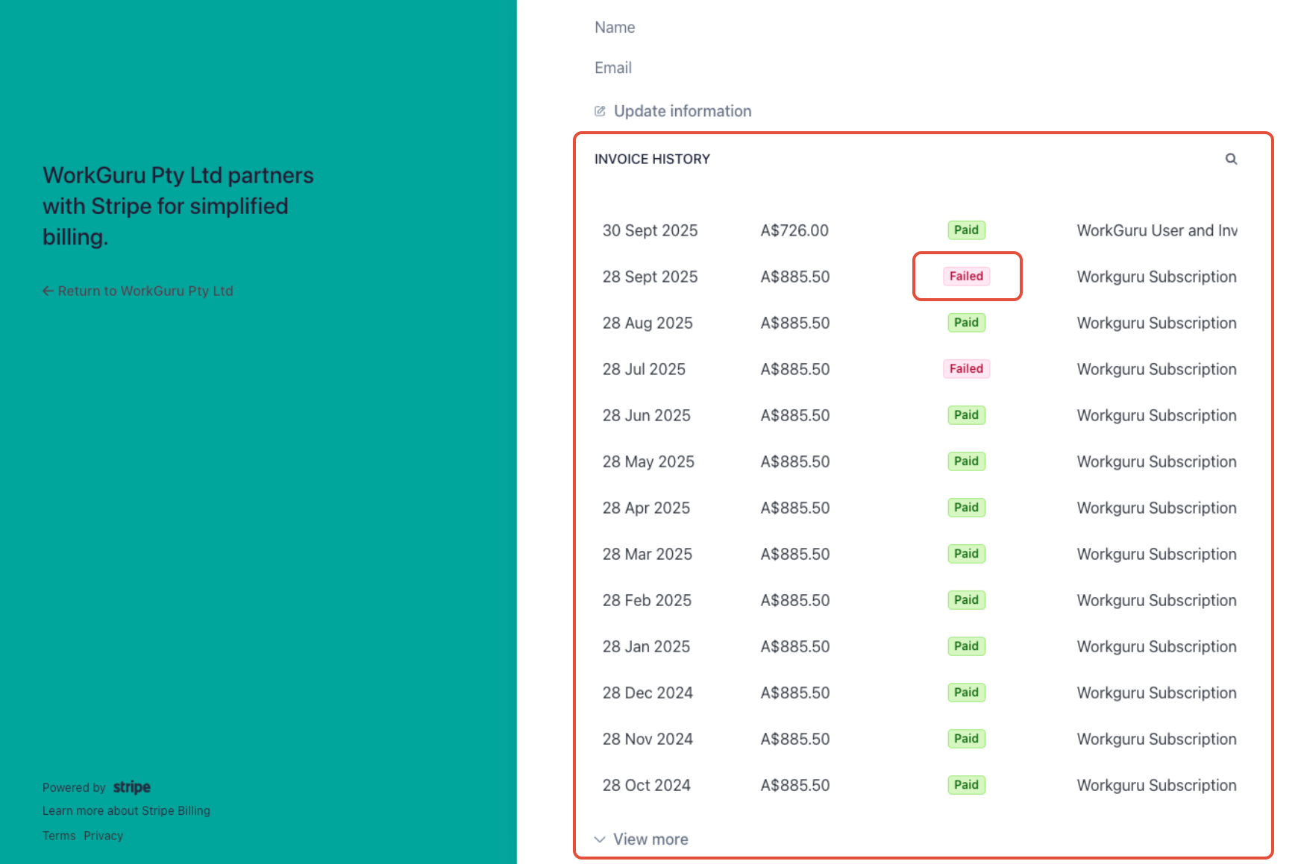Return to WorkGuru Pty Ltd
The image size is (1298, 864).
[x=138, y=291]
